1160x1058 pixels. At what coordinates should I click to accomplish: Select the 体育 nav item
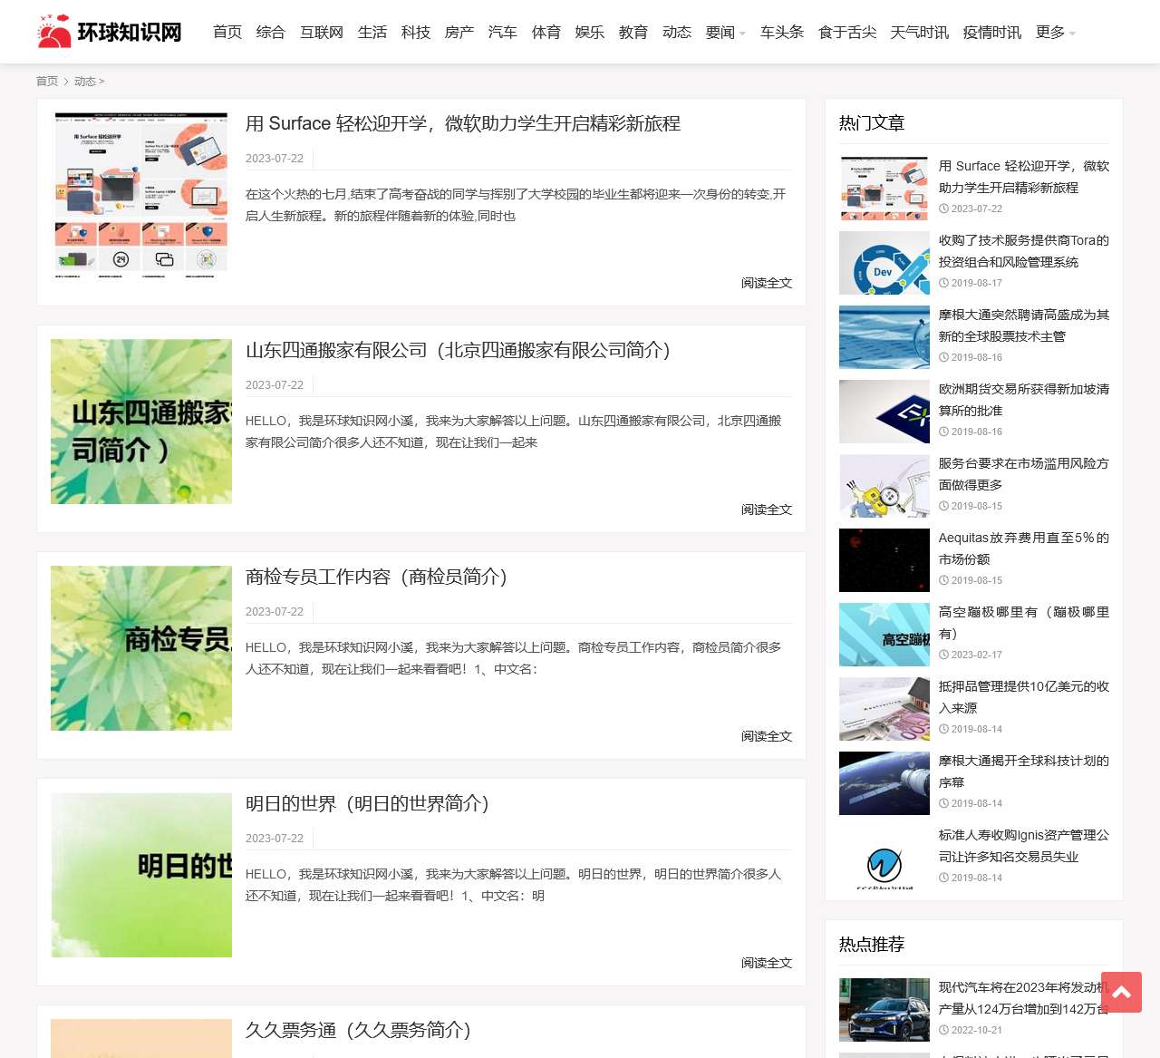[546, 32]
